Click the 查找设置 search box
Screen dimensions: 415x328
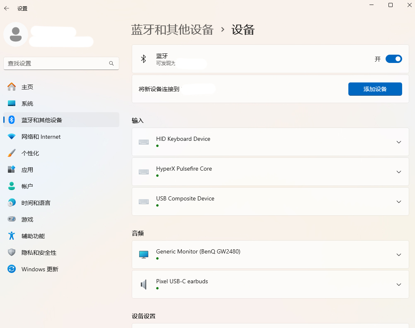[57, 63]
